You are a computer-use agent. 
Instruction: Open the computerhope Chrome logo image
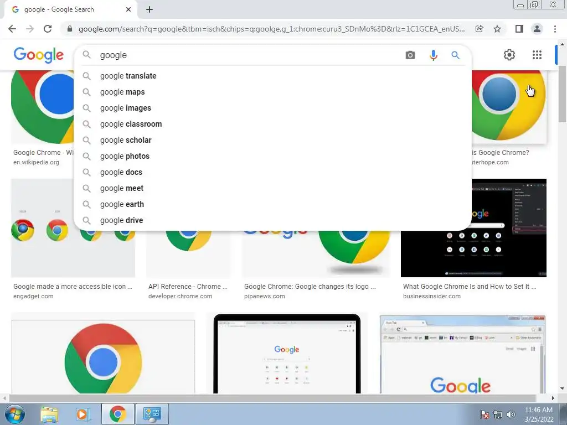(509, 107)
